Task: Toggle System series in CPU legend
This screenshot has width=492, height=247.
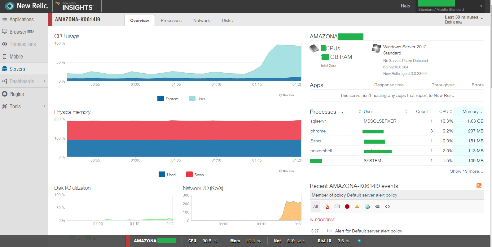Action: (168, 99)
